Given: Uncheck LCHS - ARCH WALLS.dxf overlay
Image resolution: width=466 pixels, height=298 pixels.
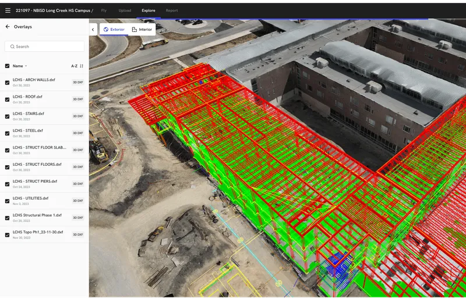Looking at the screenshot, I should tap(7, 83).
